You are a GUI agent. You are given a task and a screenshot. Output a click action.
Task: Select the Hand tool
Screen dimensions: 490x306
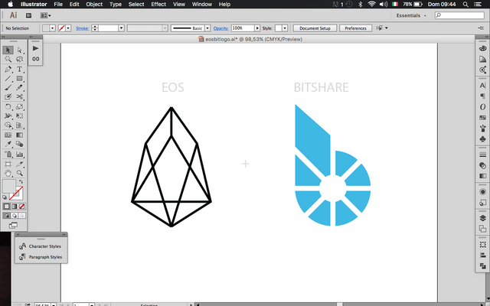[x=8, y=173]
